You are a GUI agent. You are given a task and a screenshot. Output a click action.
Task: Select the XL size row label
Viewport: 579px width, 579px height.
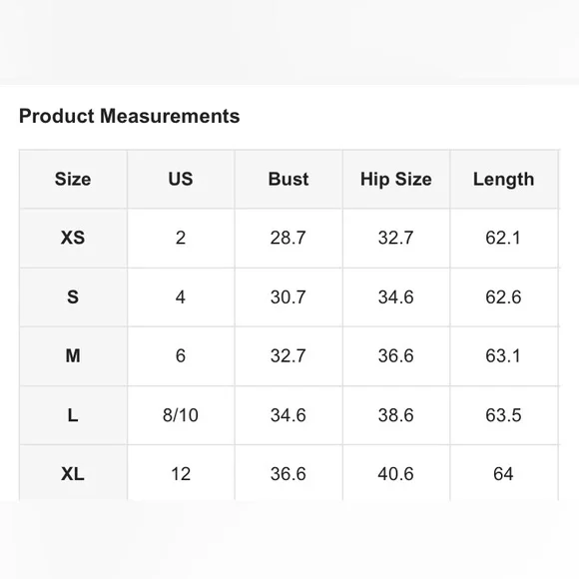[x=73, y=474]
